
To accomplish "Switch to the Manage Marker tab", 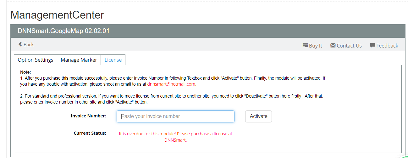I will point(79,60).
